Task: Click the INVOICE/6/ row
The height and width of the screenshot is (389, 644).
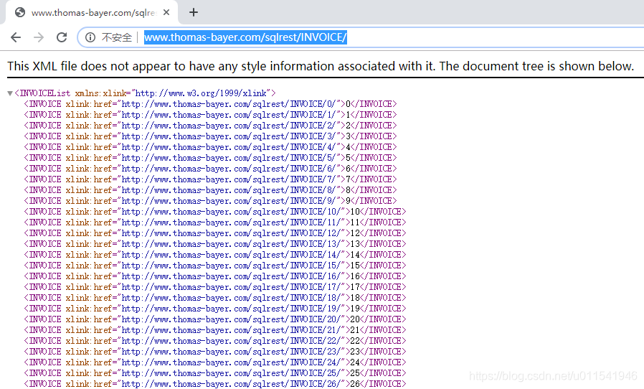Action: 210,169
